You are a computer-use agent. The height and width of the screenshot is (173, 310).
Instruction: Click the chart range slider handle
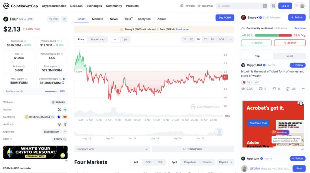point(216,131)
